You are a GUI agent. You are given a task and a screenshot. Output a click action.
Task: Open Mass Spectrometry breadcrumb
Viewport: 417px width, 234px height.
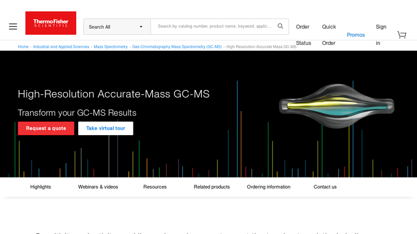click(x=111, y=47)
